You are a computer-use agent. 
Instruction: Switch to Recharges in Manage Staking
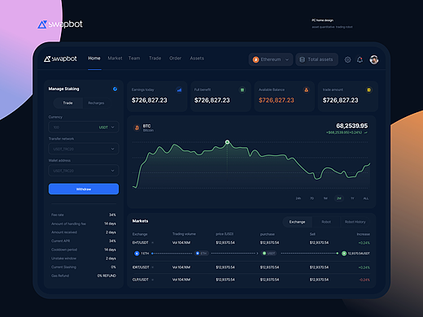(x=96, y=103)
